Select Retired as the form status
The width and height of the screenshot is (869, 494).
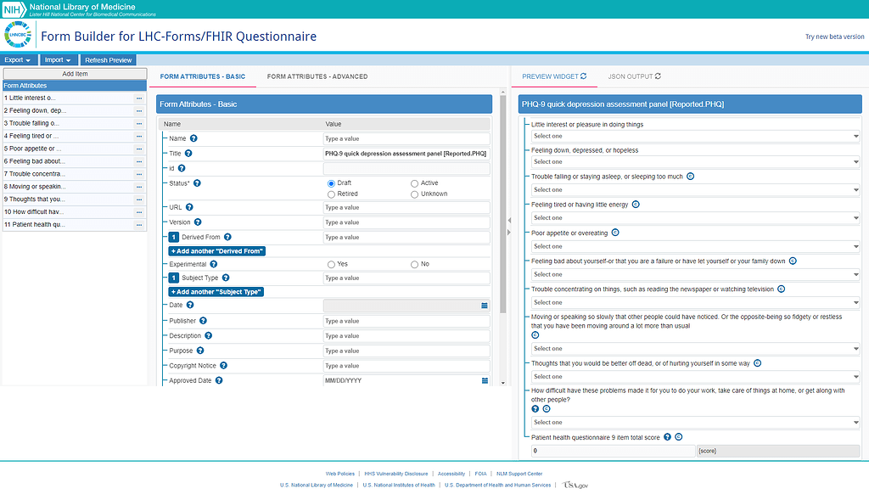[331, 194]
